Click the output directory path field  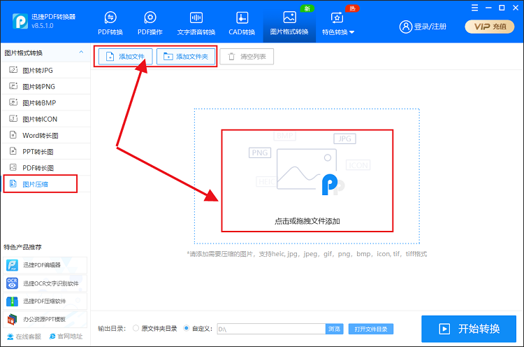271,329
